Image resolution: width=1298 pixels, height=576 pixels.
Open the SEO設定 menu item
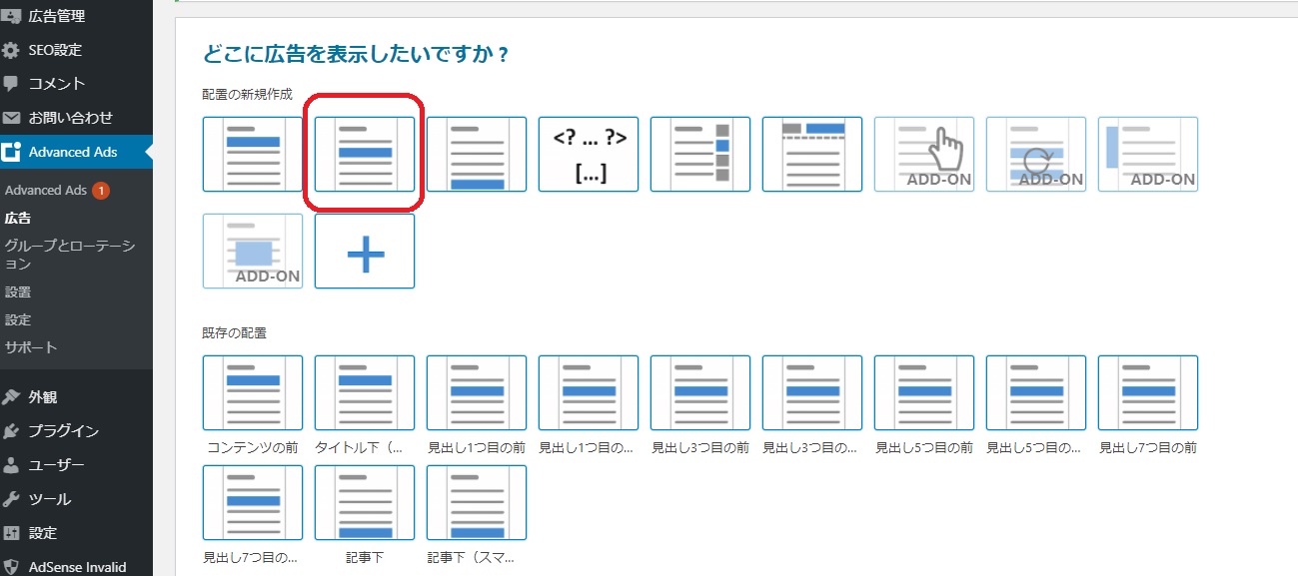[x=55, y=50]
